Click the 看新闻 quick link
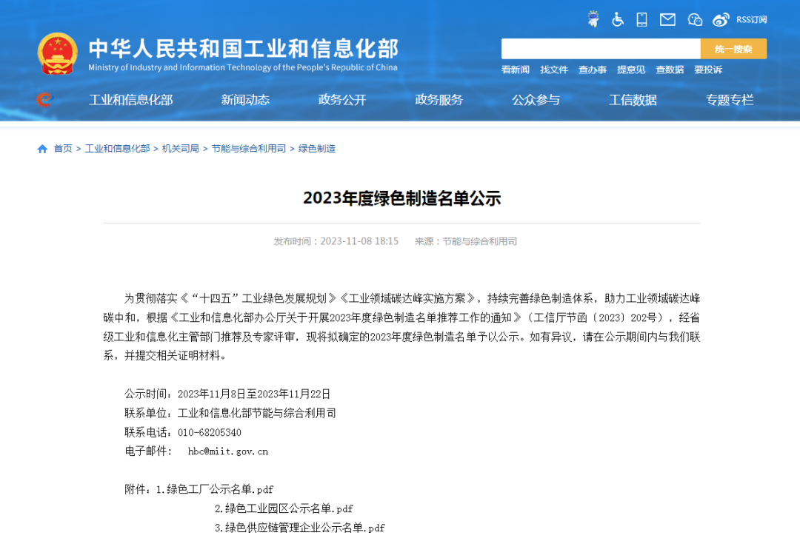This screenshot has width=800, height=558. pyautogui.click(x=516, y=69)
